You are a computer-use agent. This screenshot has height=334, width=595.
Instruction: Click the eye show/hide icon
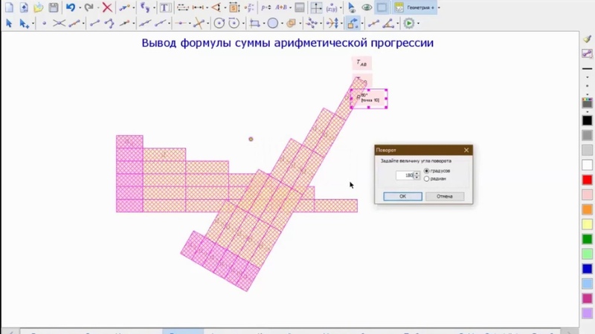367,7
